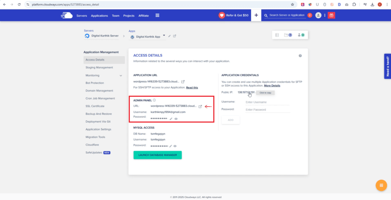This screenshot has width=391, height=200.
Task: Open app in new tab icon beside app name
Action: 174,36
